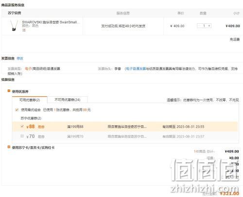The image size is (243, 197).
Task: Open the Swarovski necklace product thumbnail
Action: click(x=14, y=25)
